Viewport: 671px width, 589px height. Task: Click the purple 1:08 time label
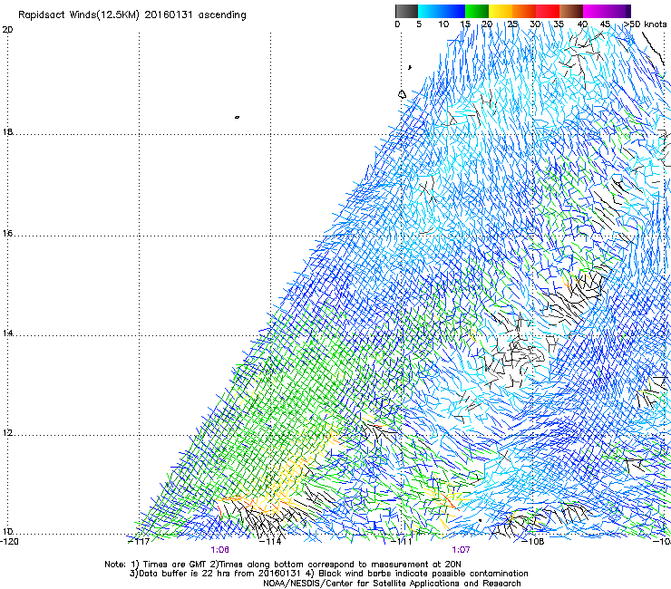click(x=219, y=550)
